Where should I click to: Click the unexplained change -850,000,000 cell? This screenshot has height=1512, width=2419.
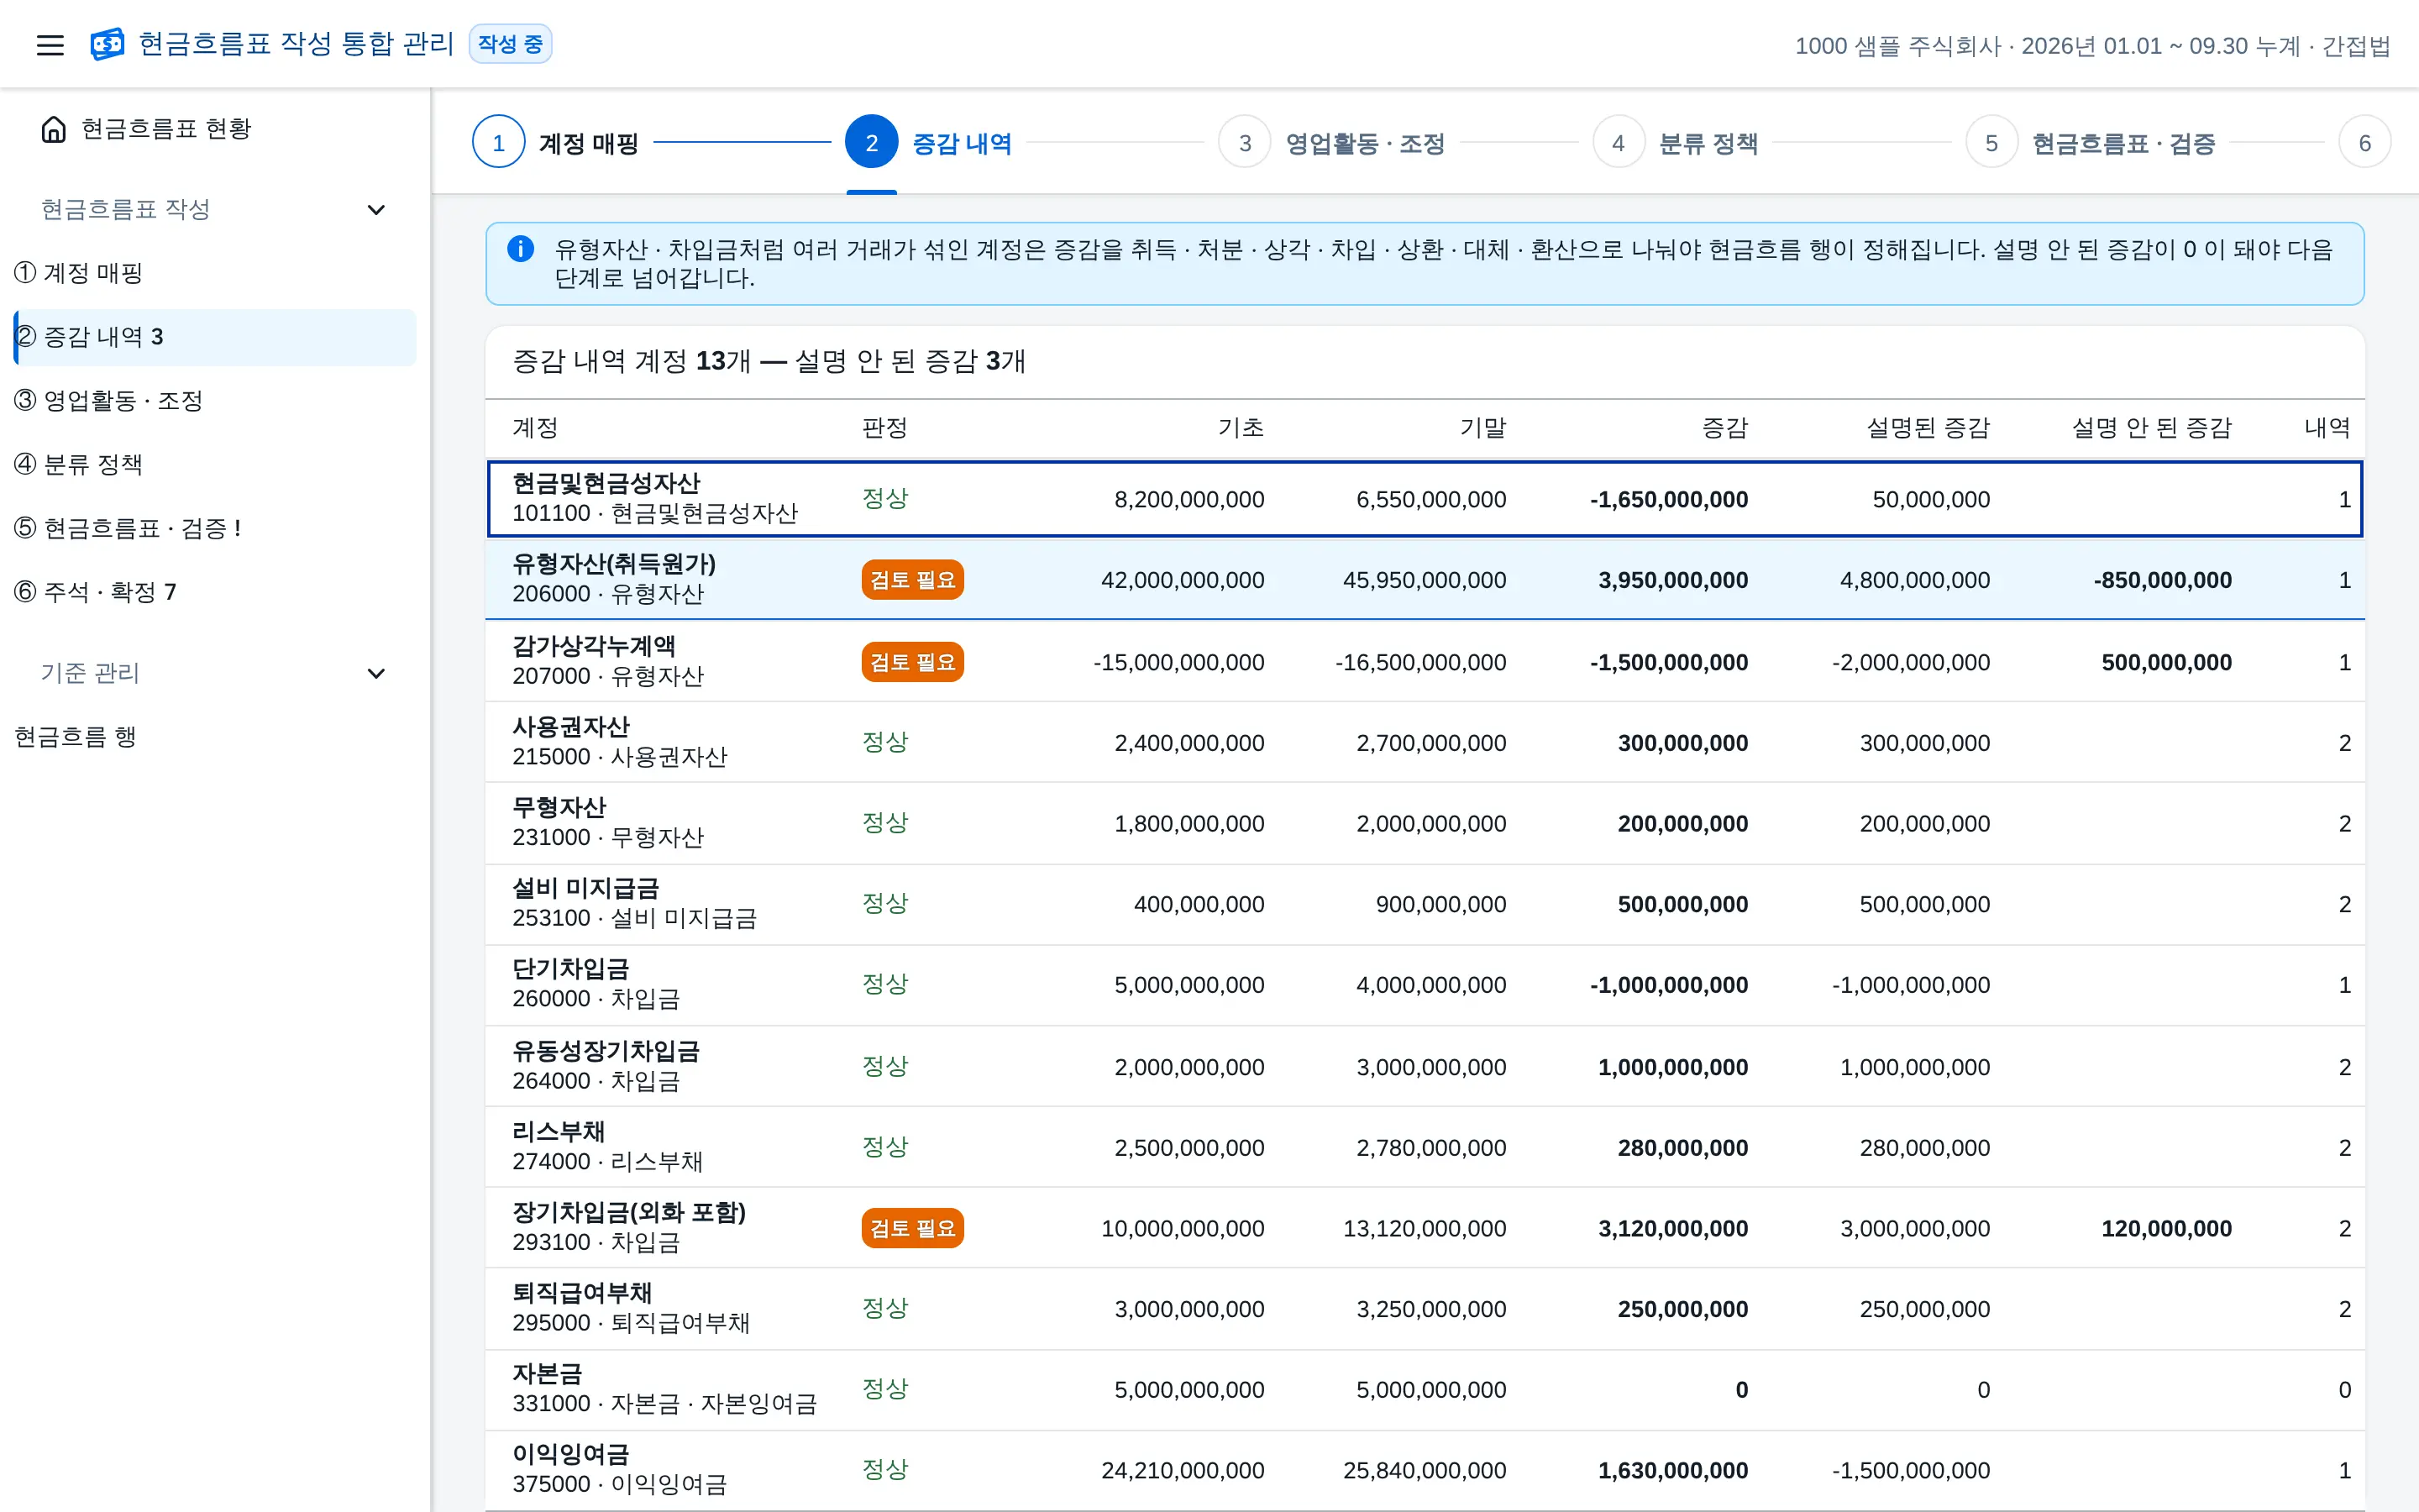point(2162,580)
